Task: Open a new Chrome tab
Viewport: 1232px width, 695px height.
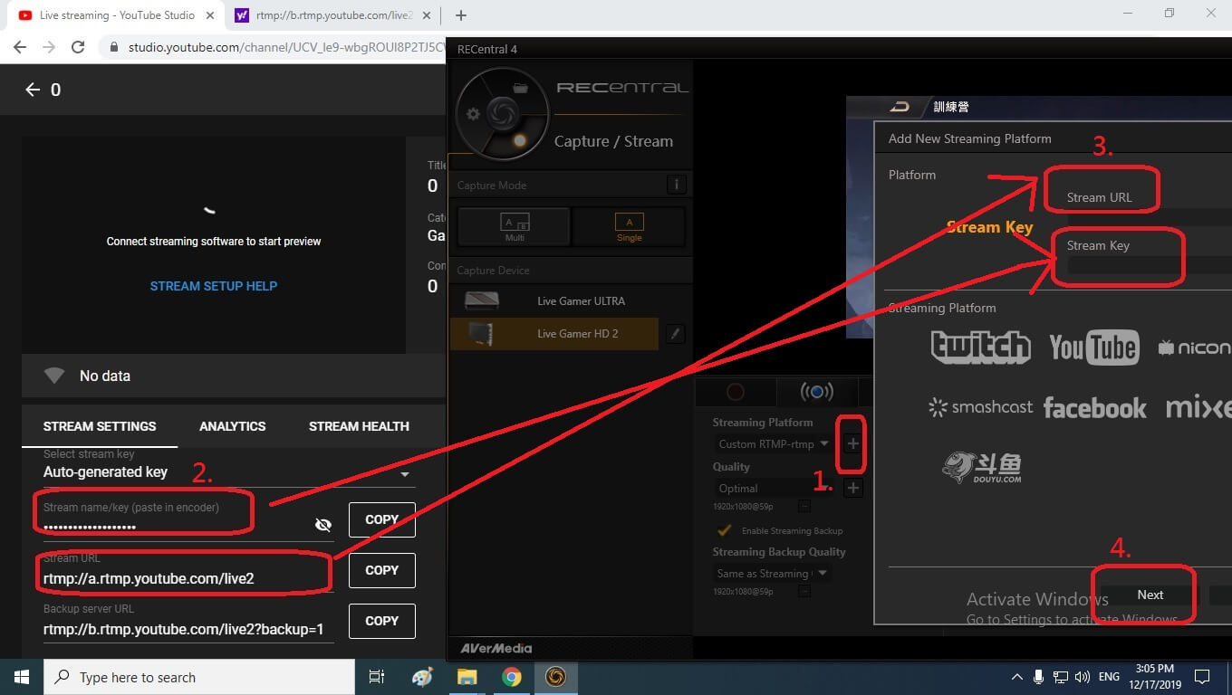Action: [x=461, y=15]
